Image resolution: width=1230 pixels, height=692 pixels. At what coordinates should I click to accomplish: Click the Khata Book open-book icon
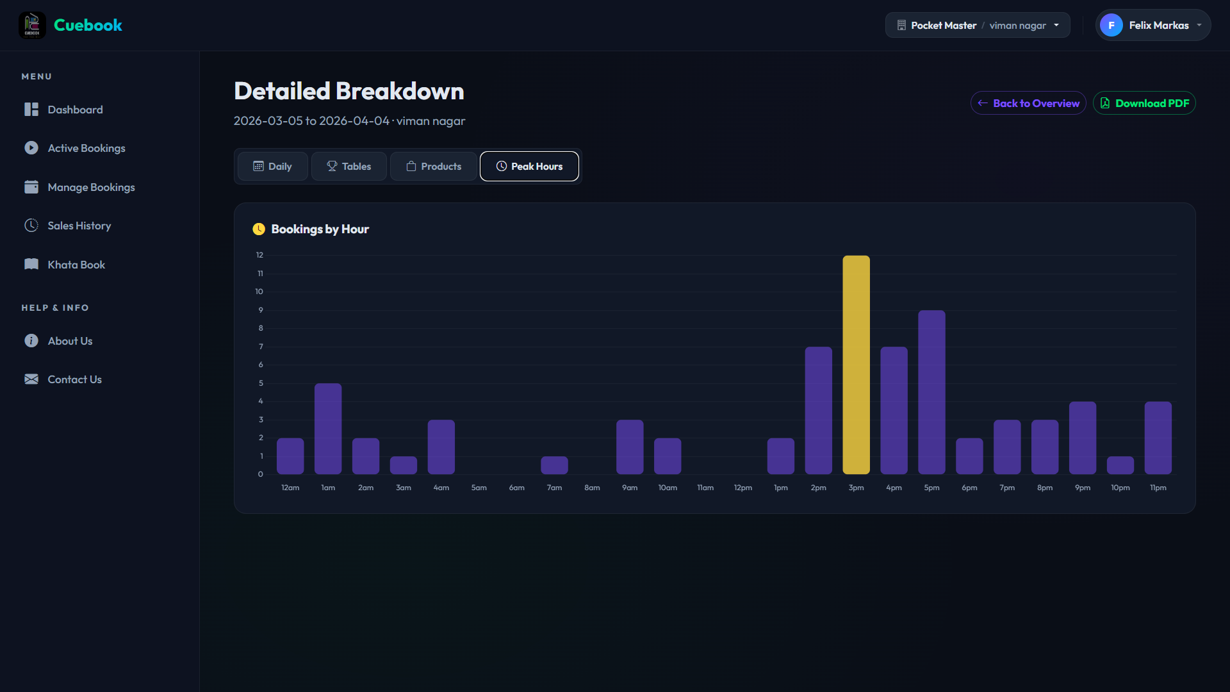tap(31, 265)
